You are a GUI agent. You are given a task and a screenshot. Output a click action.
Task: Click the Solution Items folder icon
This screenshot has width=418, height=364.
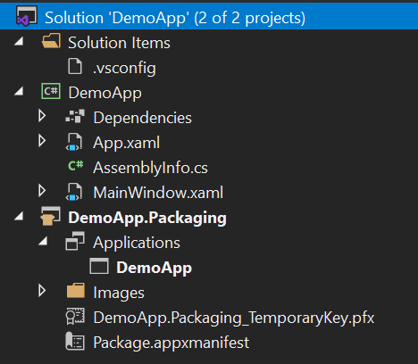click(51, 41)
